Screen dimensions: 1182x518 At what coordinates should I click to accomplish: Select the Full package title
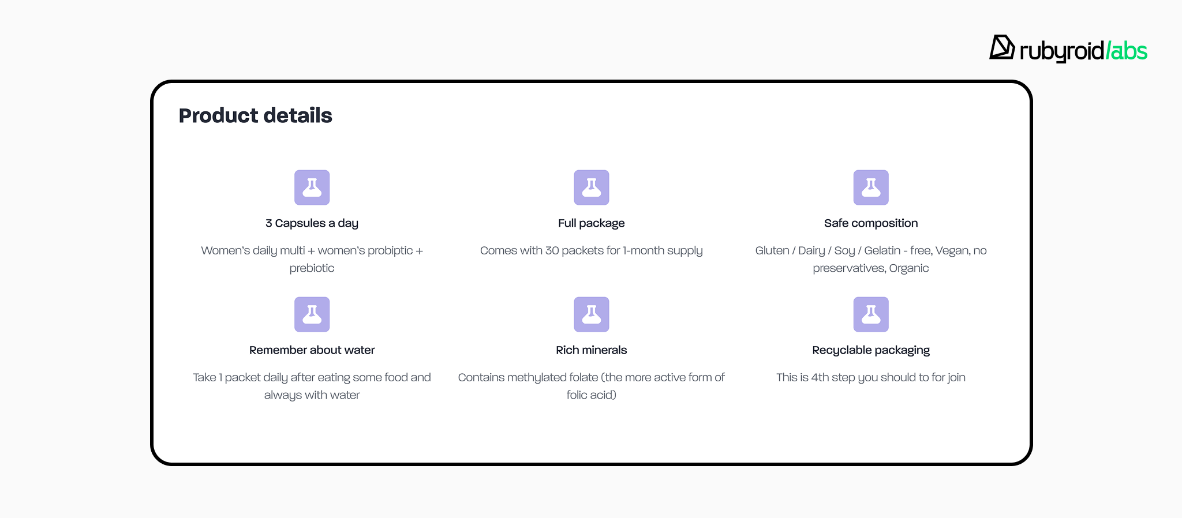point(591,223)
